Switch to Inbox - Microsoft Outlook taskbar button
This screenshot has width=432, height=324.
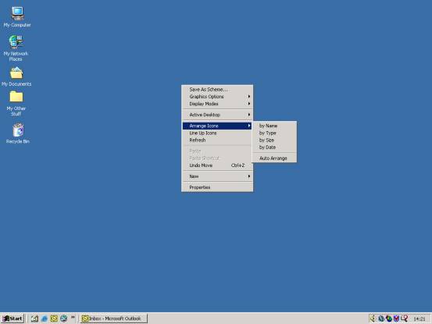(x=113, y=319)
